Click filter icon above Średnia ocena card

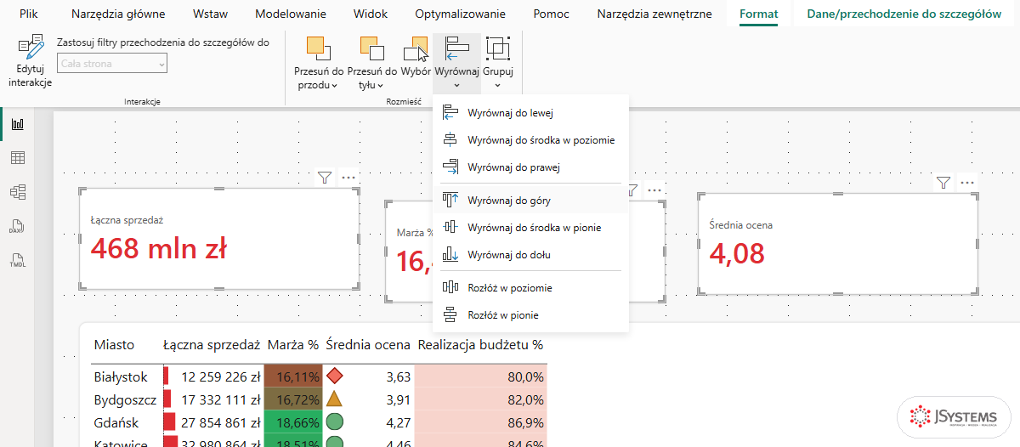coord(943,183)
